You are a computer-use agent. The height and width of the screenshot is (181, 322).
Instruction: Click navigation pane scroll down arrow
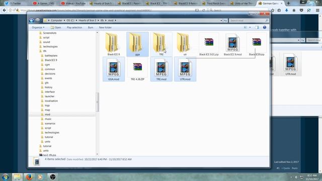pos(97,154)
